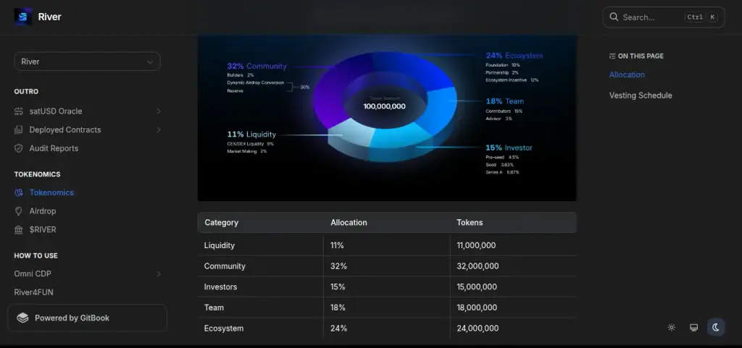The height and width of the screenshot is (348, 742).
Task: Click the Tokenomics pie chart icon
Action: 18,192
